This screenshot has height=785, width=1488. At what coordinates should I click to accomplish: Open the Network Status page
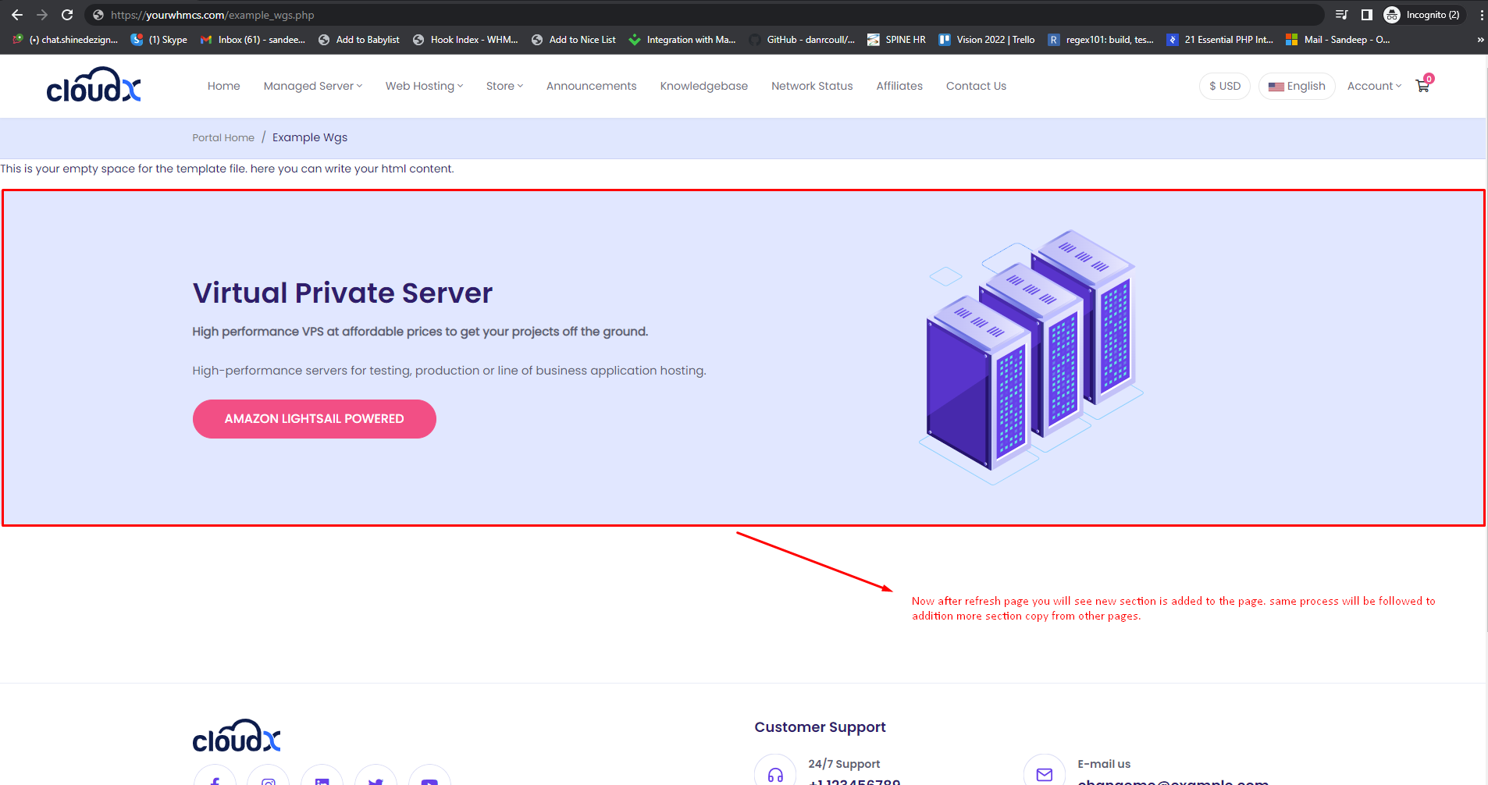tap(811, 86)
